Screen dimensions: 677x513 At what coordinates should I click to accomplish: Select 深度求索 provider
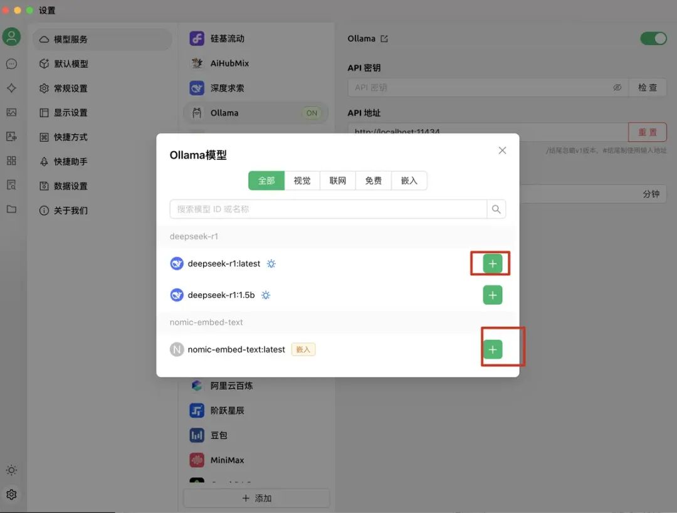[x=256, y=88]
